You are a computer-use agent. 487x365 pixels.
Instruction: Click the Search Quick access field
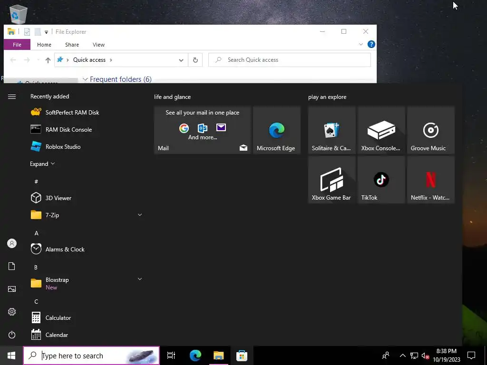290,60
